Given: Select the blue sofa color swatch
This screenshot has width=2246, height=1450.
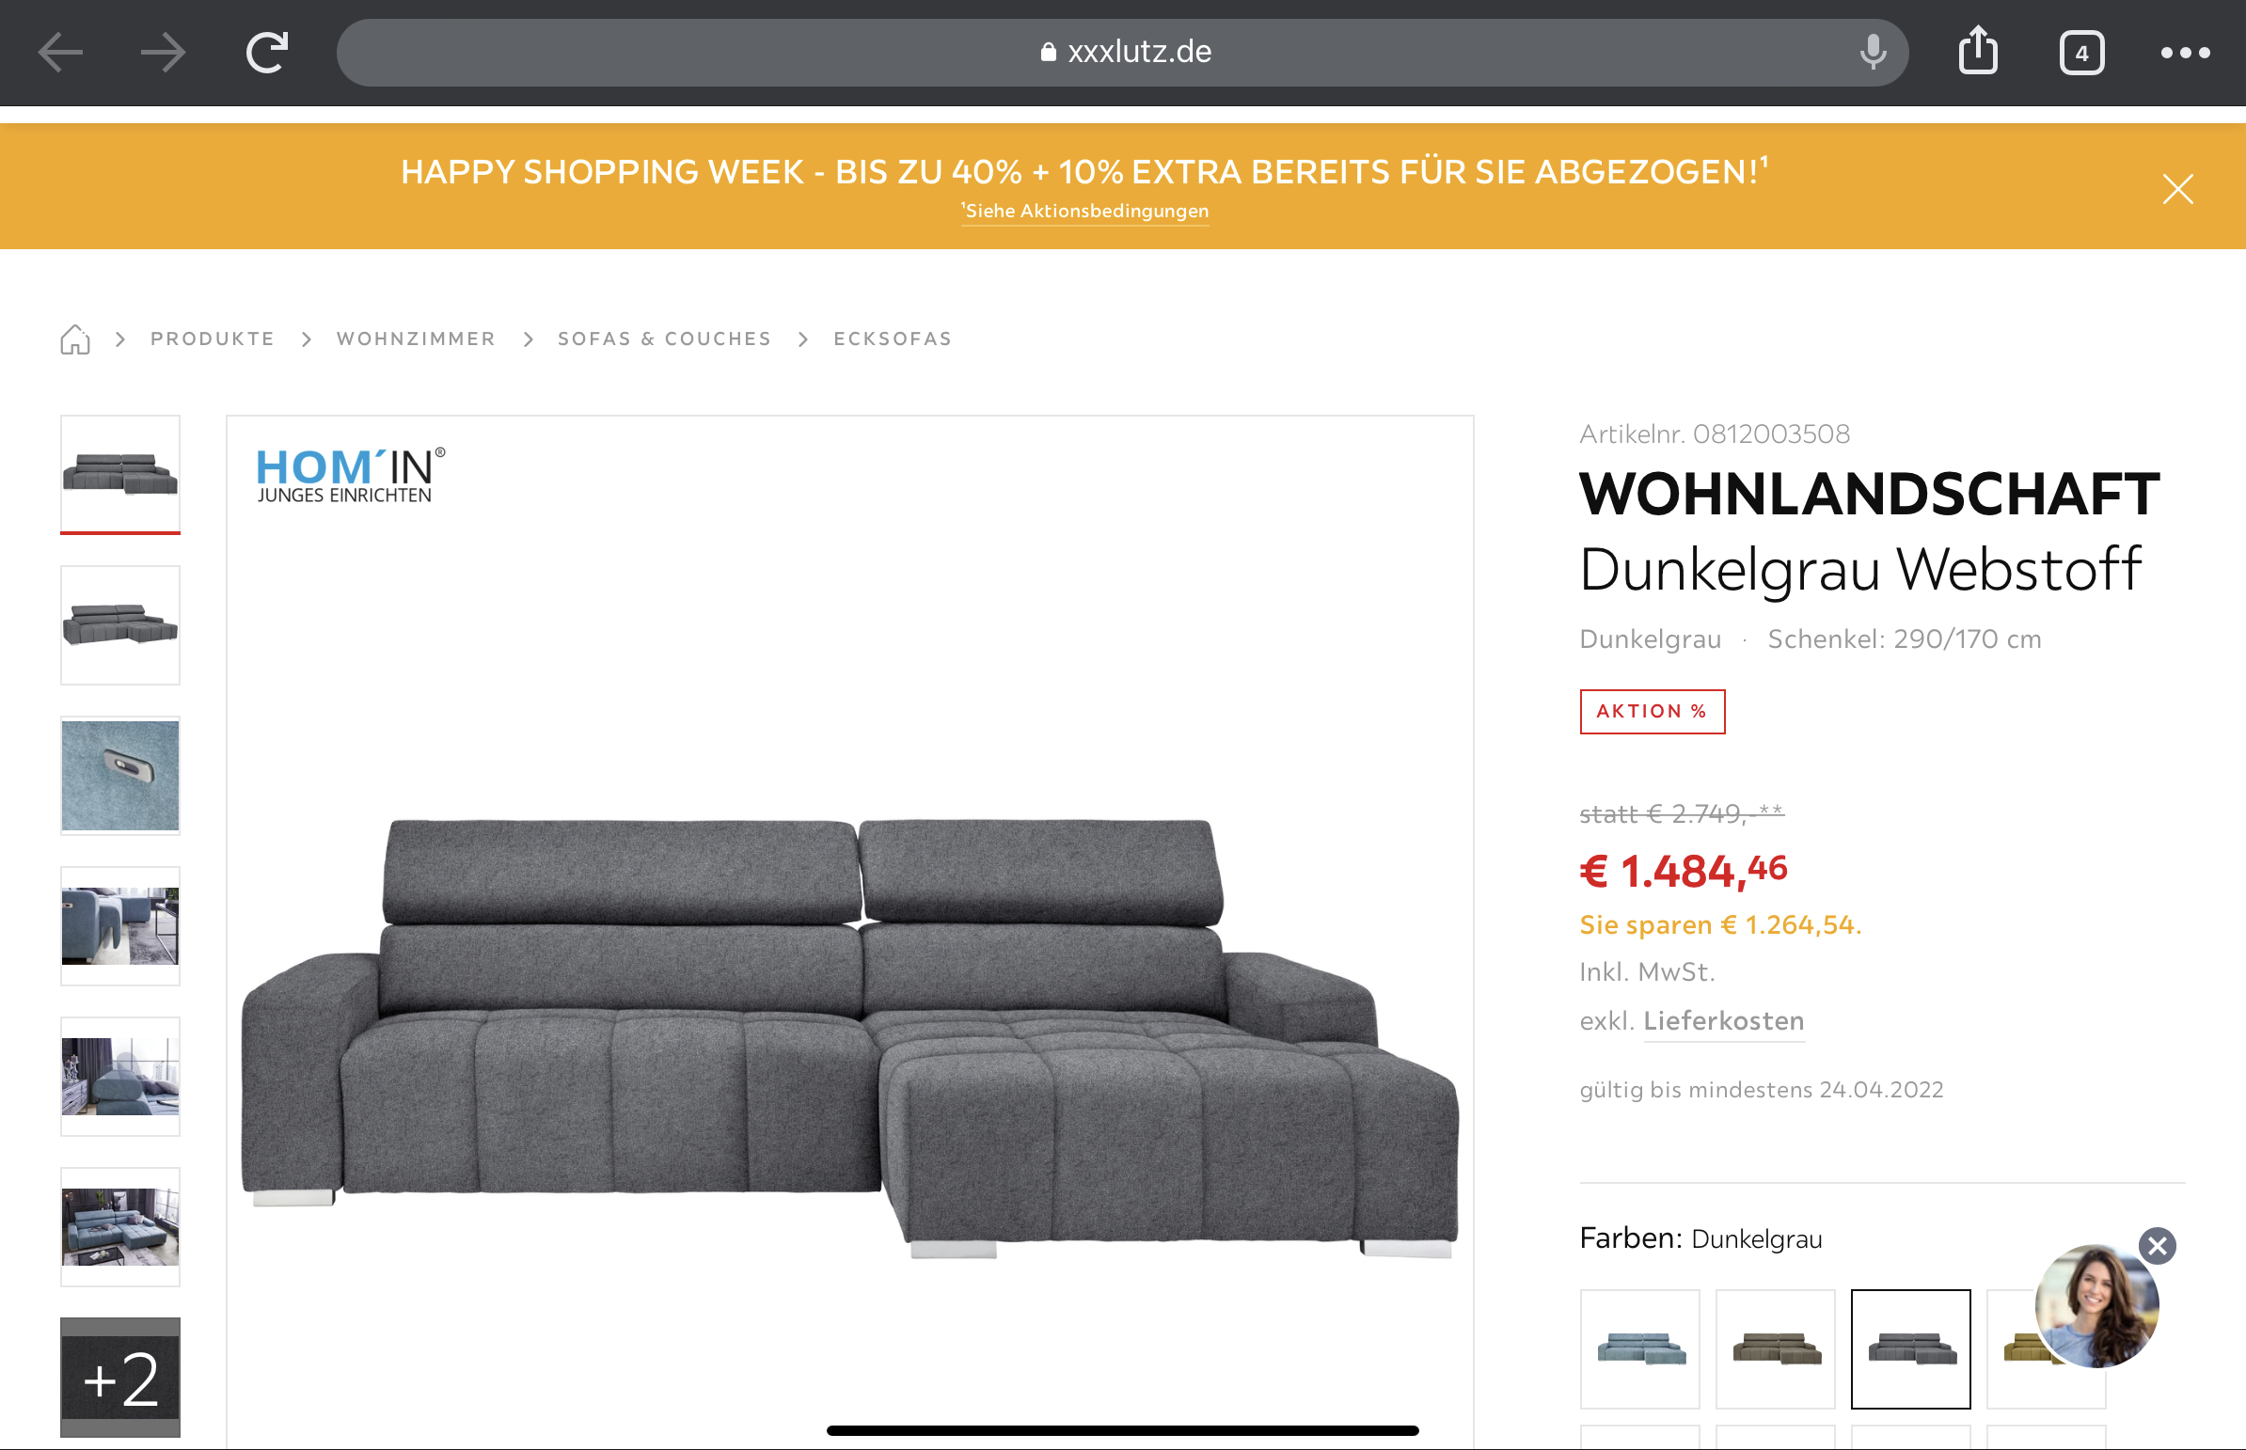Looking at the screenshot, I should (1639, 1348).
